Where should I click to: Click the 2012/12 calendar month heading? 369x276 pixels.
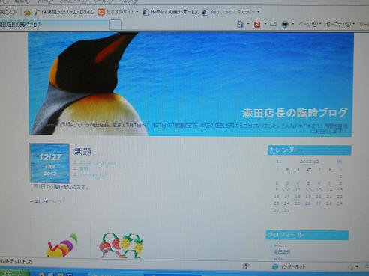[309, 162]
